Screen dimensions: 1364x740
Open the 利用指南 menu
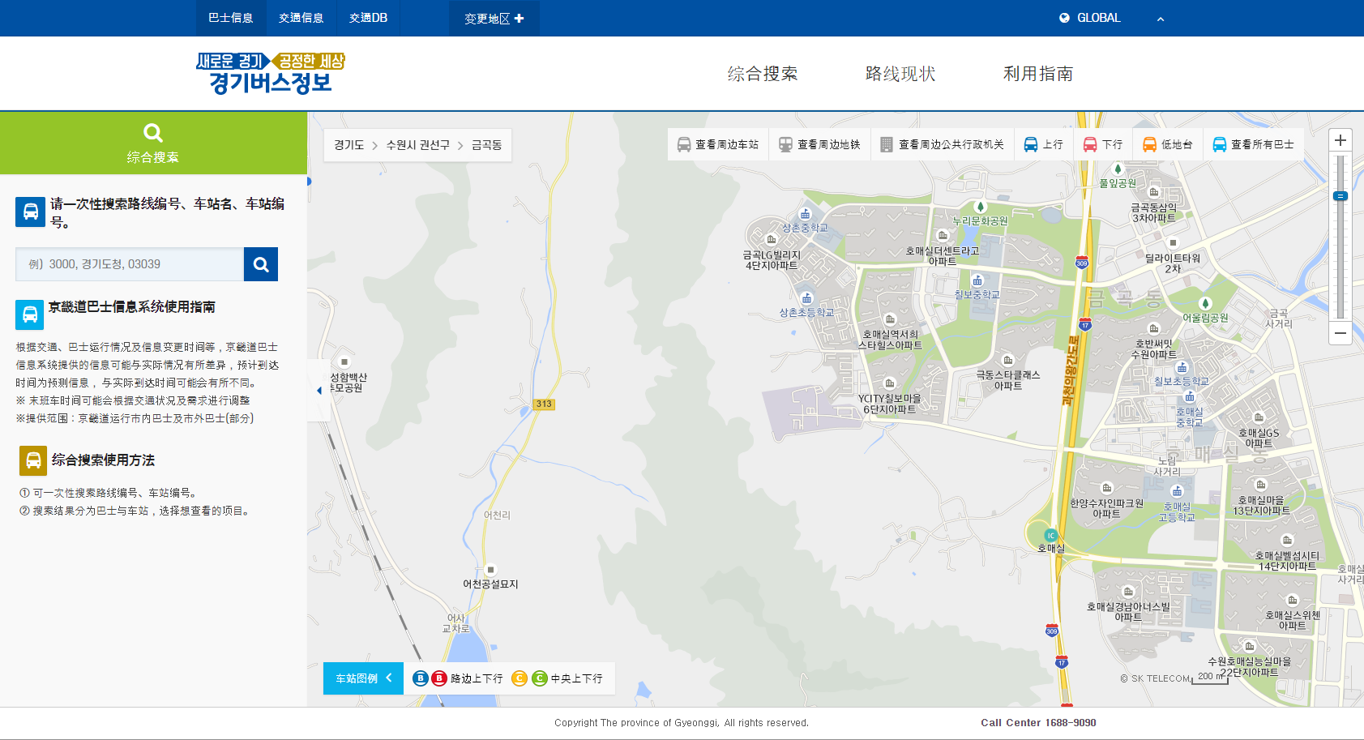(x=1037, y=74)
